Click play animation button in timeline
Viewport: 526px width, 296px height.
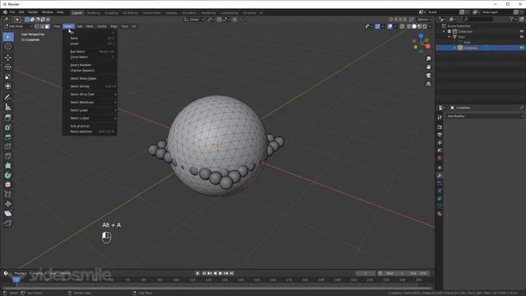click(220, 273)
